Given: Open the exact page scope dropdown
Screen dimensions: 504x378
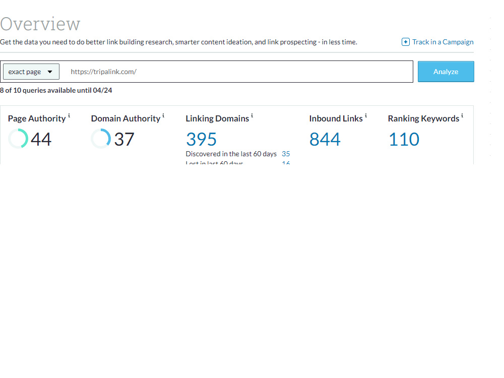Looking at the screenshot, I should 31,72.
